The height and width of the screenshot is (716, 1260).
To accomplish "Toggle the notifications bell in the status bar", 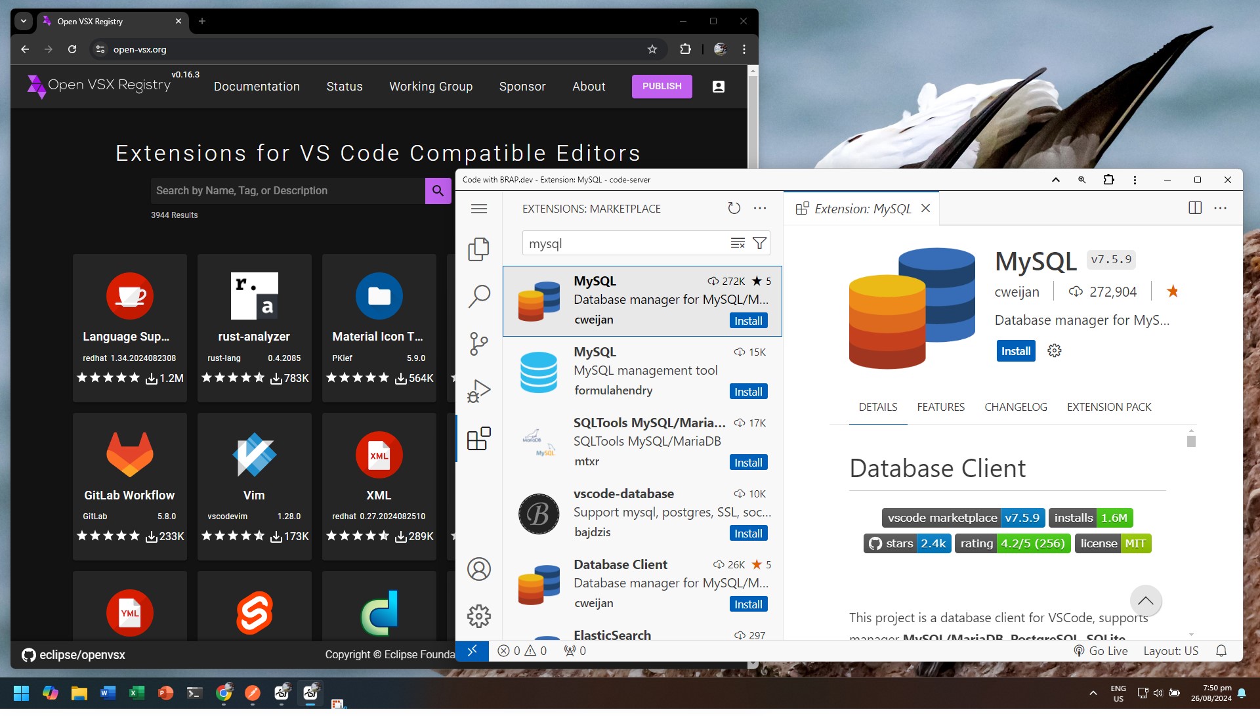I will (1221, 650).
